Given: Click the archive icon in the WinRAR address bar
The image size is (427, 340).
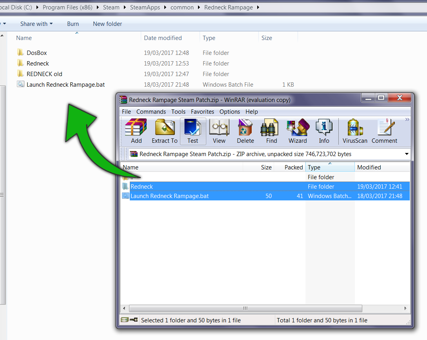Looking at the screenshot, I should coord(134,154).
